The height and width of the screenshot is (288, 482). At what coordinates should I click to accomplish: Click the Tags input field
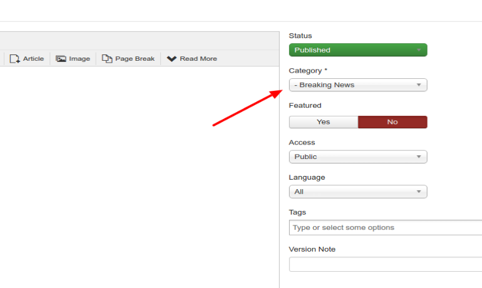386,227
